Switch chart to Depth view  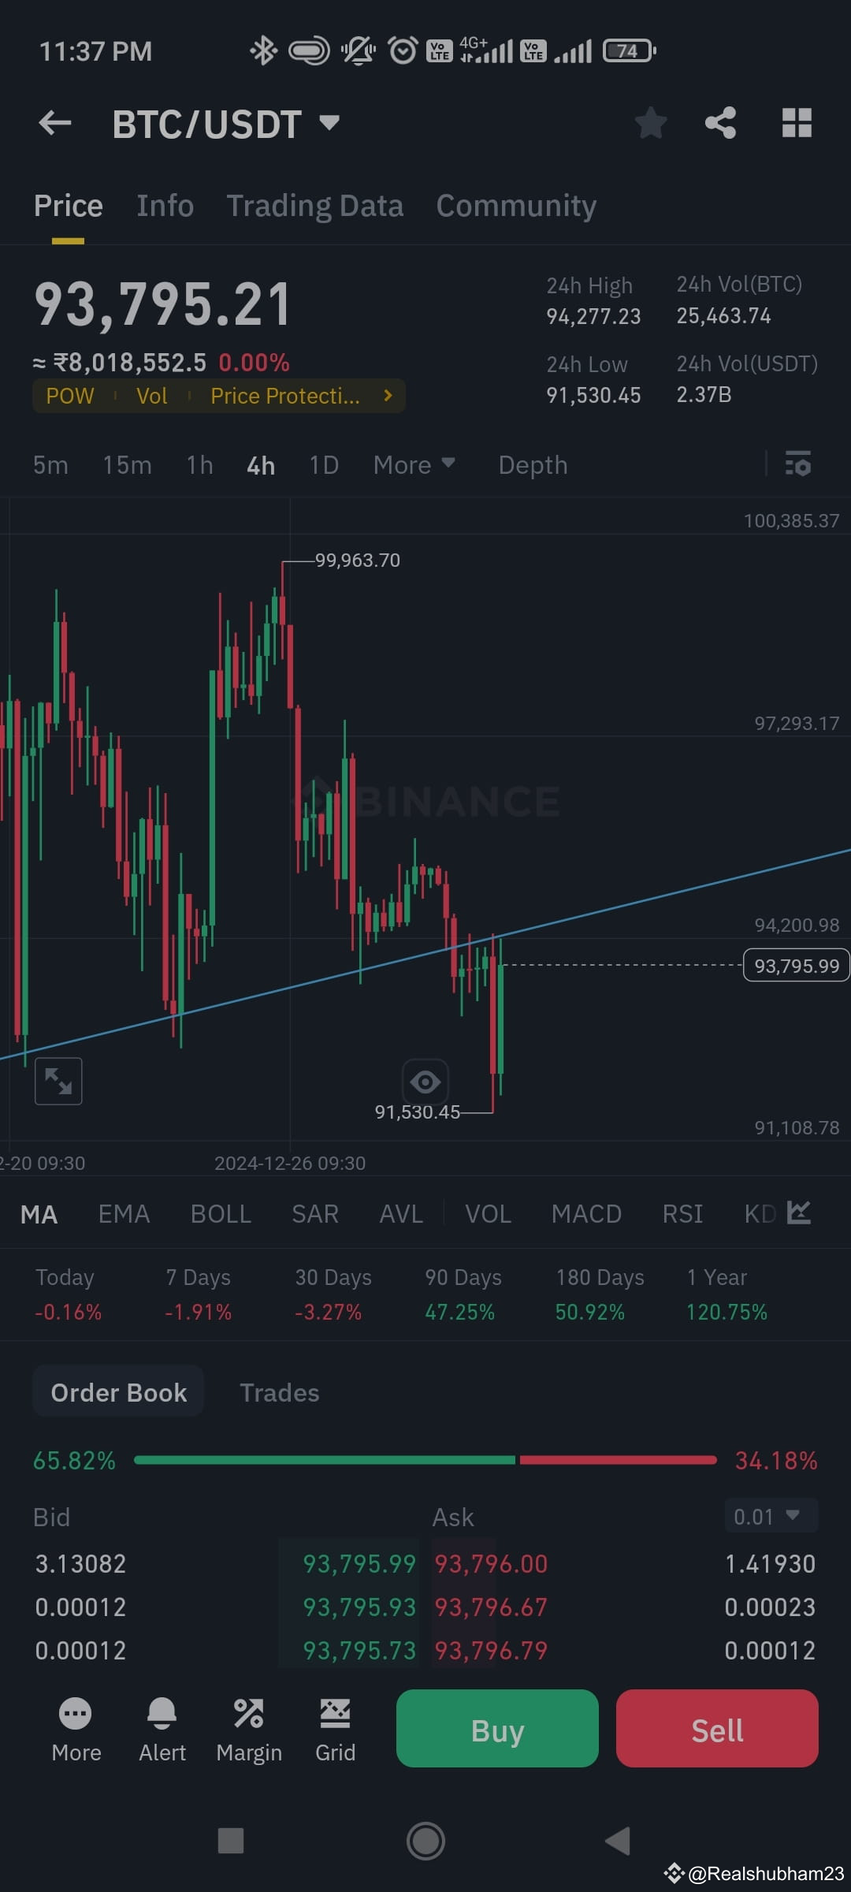[533, 465]
